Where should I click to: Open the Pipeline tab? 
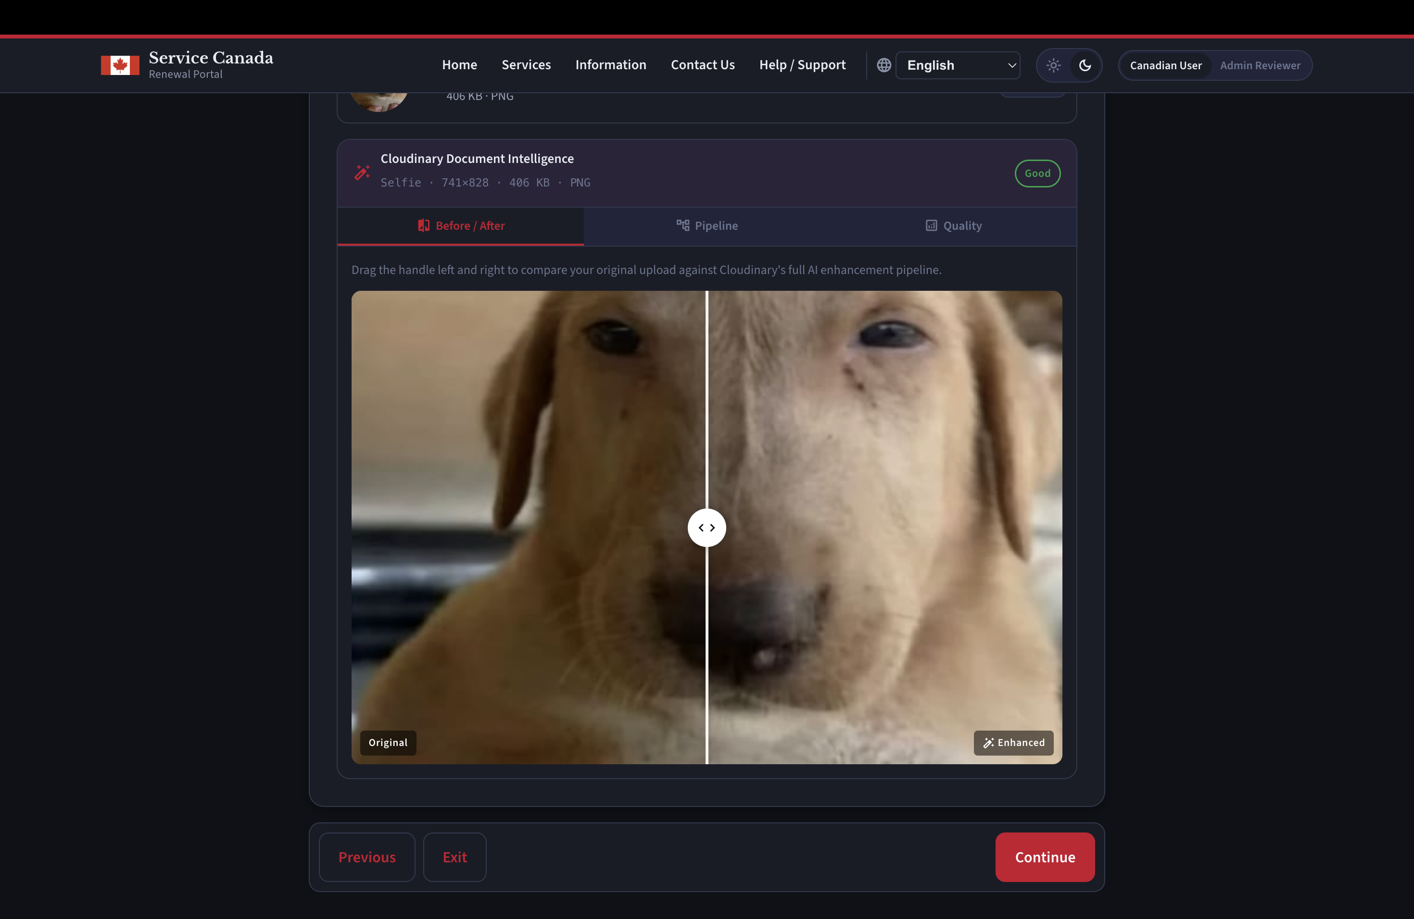[707, 225]
